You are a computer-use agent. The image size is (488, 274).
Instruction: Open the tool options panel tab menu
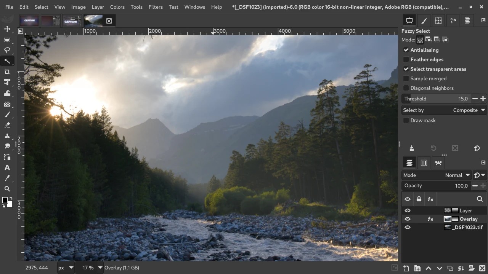click(483, 21)
